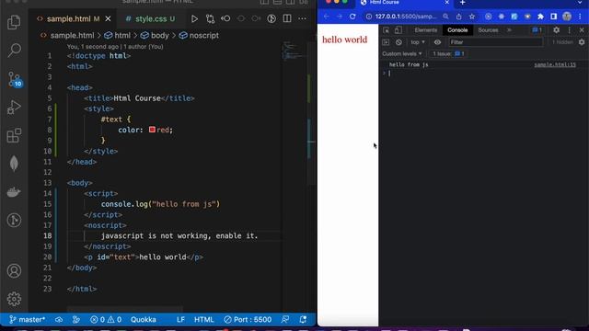Toggle the DevTools inspect element picker
The width and height of the screenshot is (589, 331).
tap(386, 30)
